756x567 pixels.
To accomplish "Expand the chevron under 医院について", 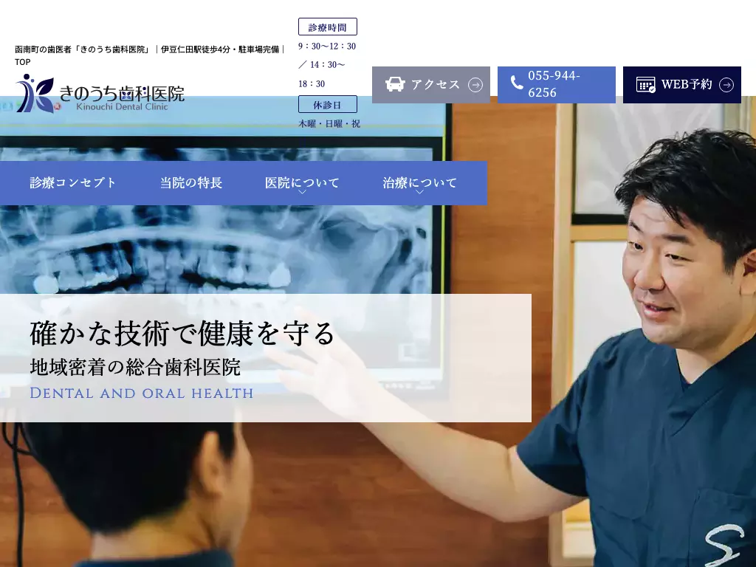I will pos(302,193).
